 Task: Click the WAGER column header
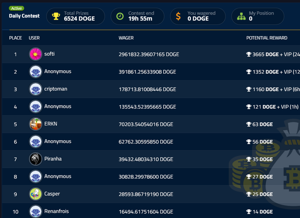click(126, 38)
